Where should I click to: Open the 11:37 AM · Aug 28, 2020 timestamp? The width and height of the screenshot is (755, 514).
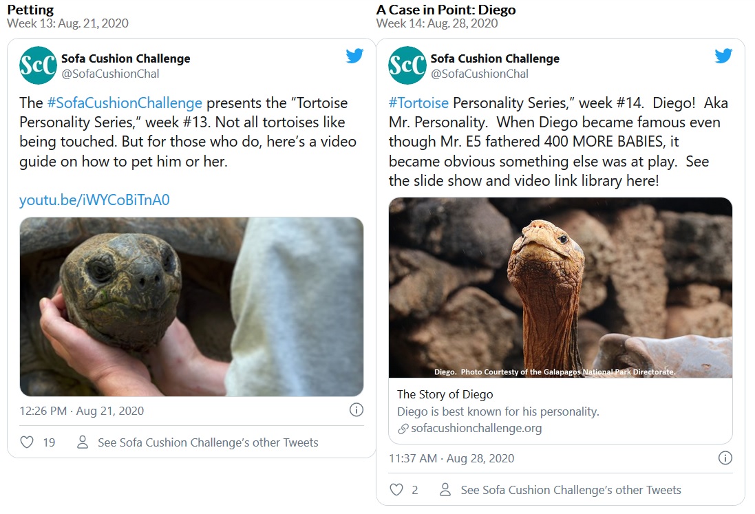(451, 458)
